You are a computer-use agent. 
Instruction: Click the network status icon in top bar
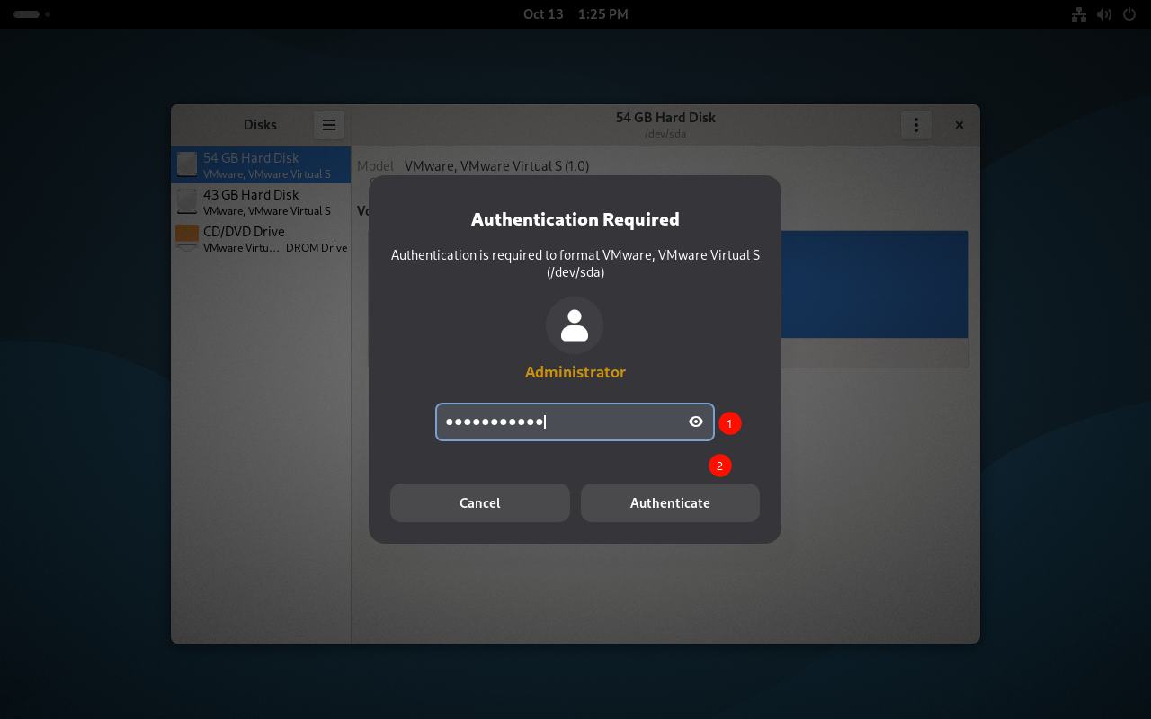pos(1080,14)
